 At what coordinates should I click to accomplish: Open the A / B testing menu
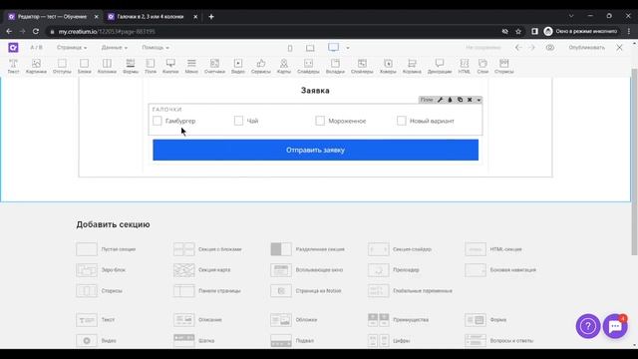coord(36,48)
